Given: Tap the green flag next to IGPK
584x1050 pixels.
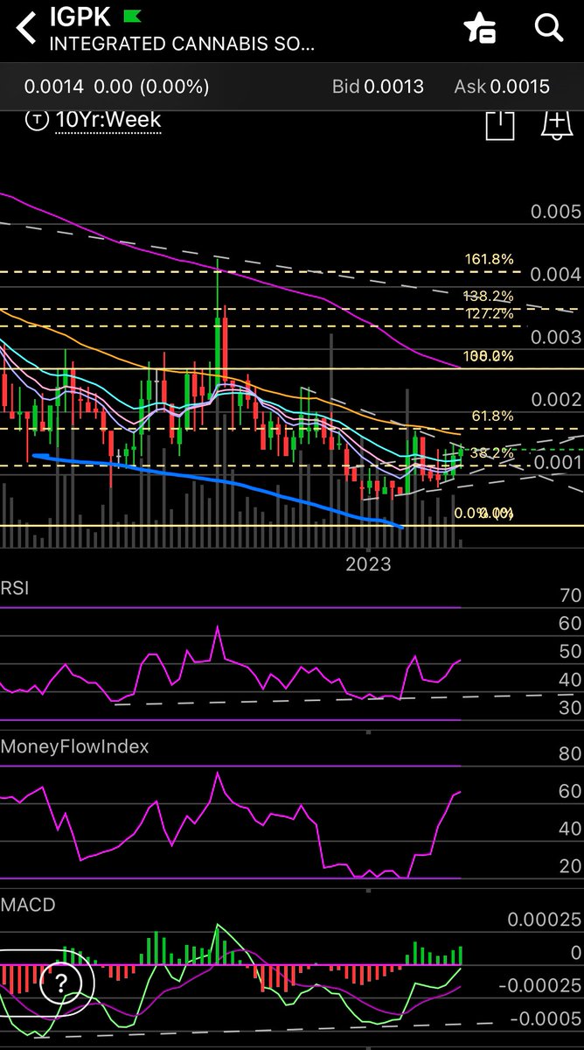Looking at the screenshot, I should coord(132,16).
